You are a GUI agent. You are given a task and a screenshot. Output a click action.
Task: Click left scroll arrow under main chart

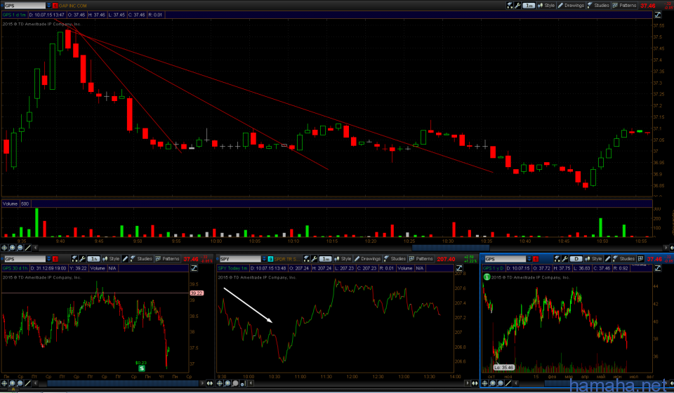tap(35, 248)
